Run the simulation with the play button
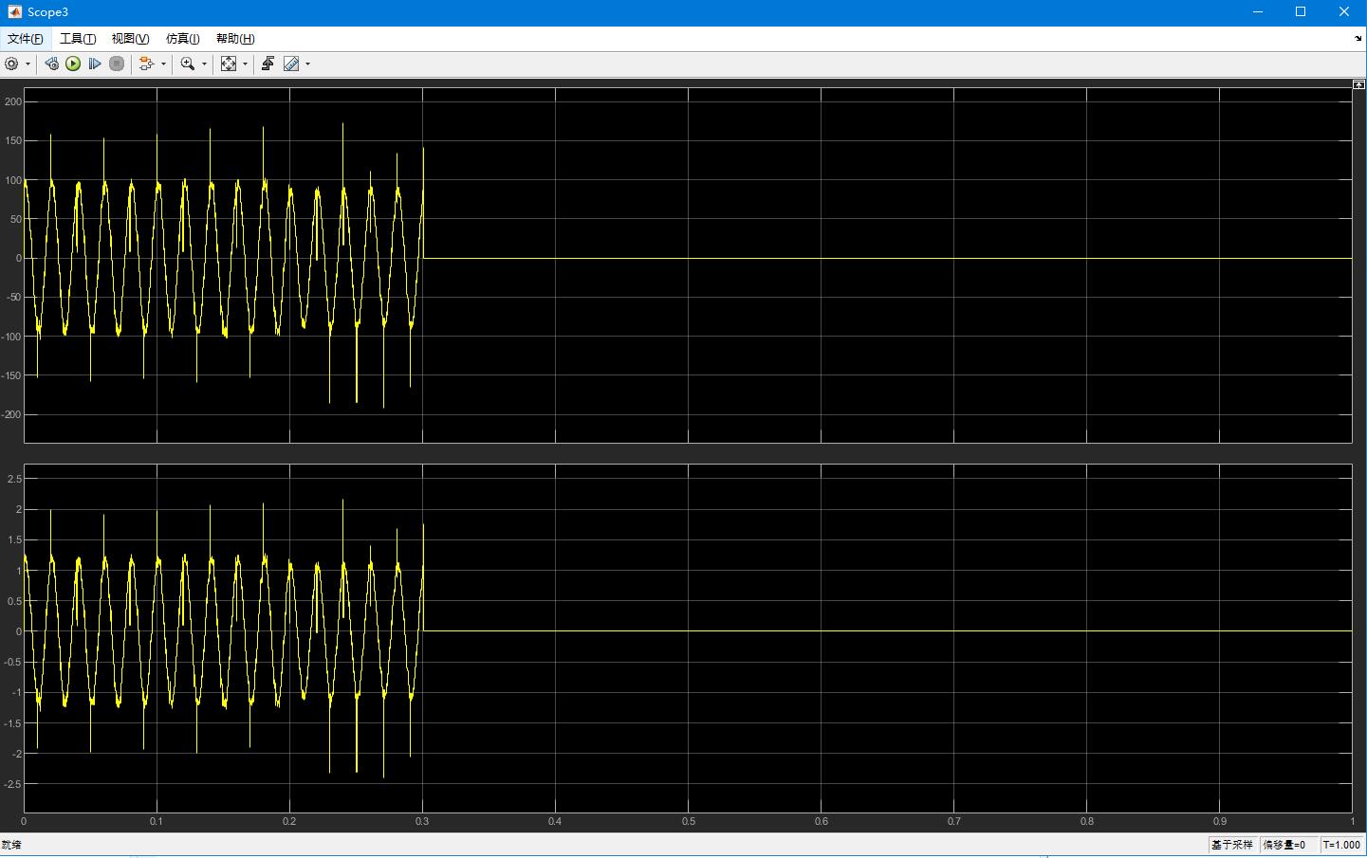This screenshot has width=1367, height=858. pyautogui.click(x=73, y=64)
